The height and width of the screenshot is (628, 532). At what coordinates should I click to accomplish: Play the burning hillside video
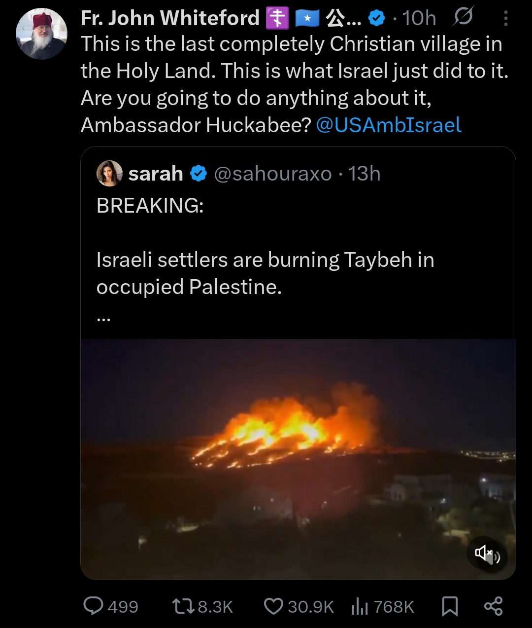[x=298, y=459]
